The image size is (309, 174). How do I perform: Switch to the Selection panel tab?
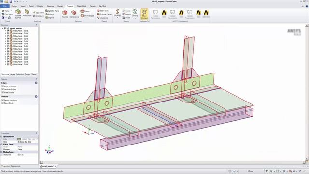tap(20, 74)
